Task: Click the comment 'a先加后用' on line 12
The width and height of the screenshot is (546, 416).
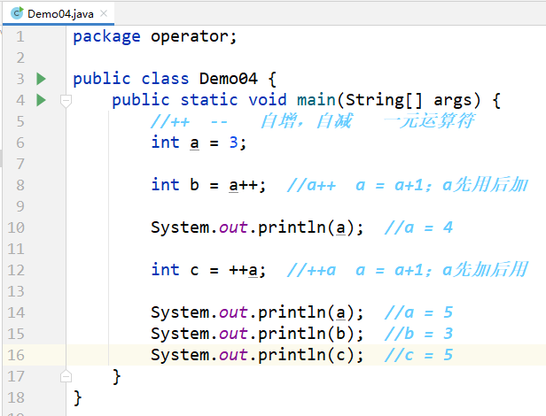Action: 485,270
